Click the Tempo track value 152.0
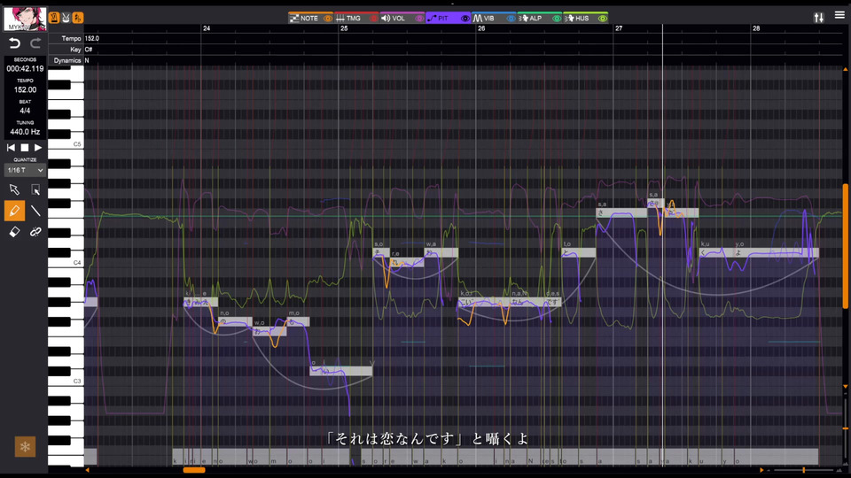851x478 pixels. tap(92, 38)
